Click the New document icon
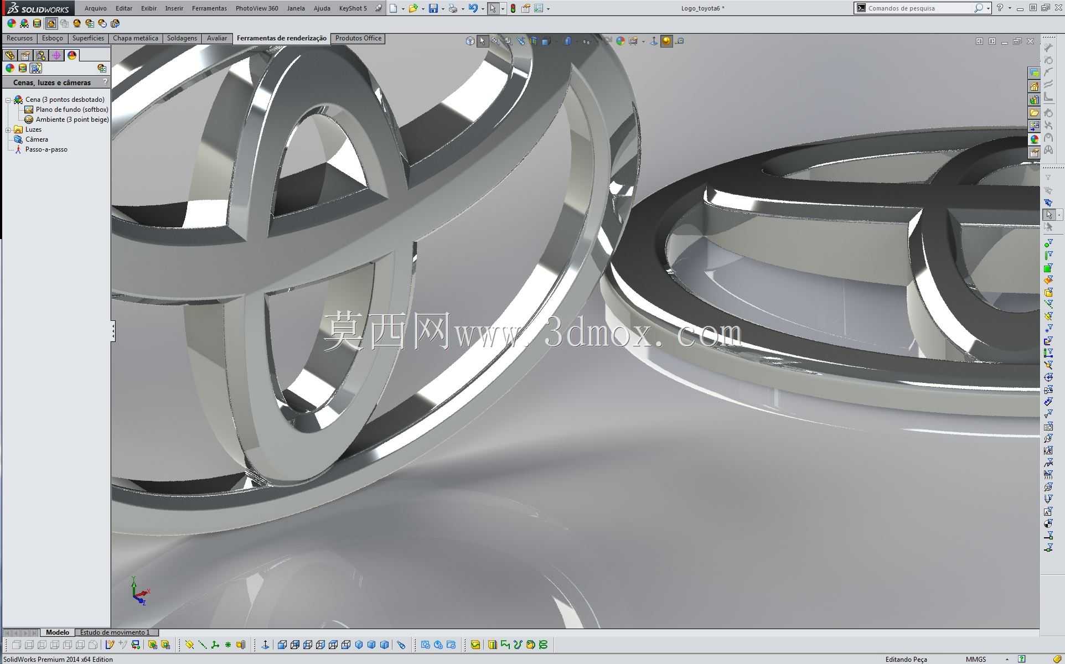The image size is (1065, 664). pyautogui.click(x=393, y=8)
